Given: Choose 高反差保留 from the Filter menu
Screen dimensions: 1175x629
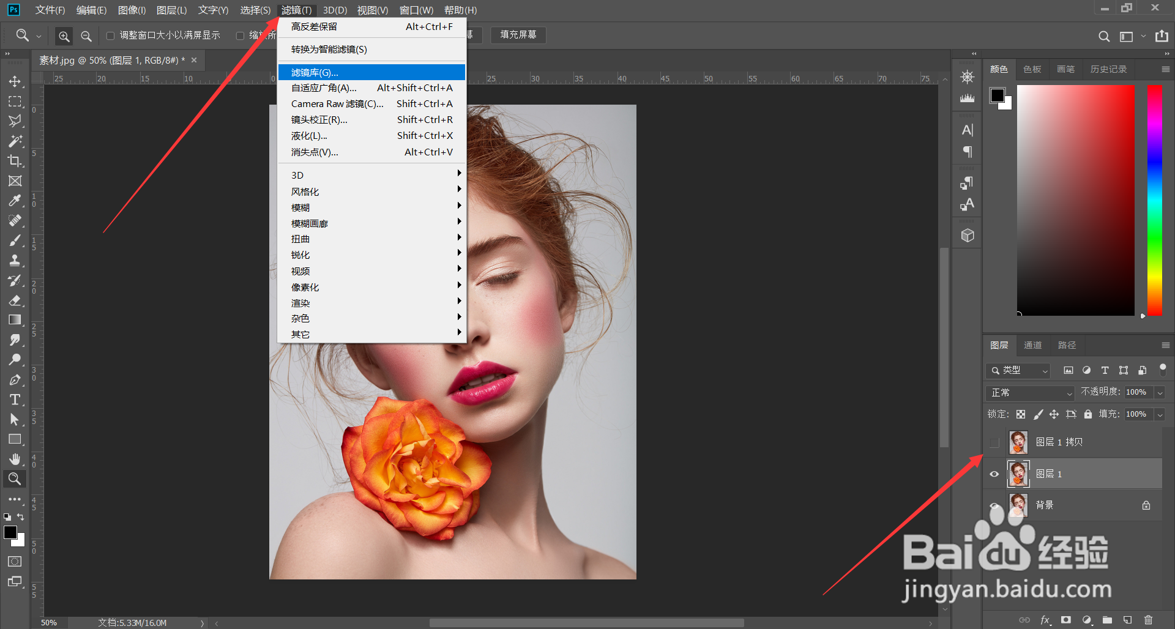Looking at the screenshot, I should click(371, 27).
